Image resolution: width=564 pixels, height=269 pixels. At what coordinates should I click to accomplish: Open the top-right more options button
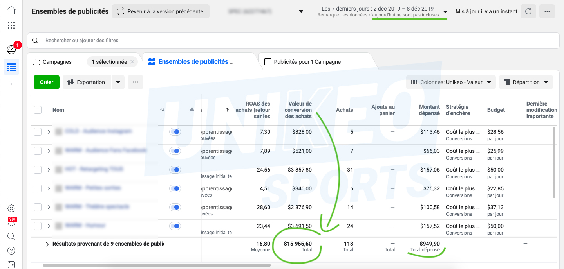click(547, 11)
